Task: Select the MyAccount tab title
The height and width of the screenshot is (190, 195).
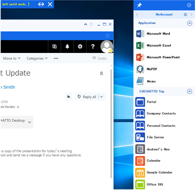Action: (164, 14)
